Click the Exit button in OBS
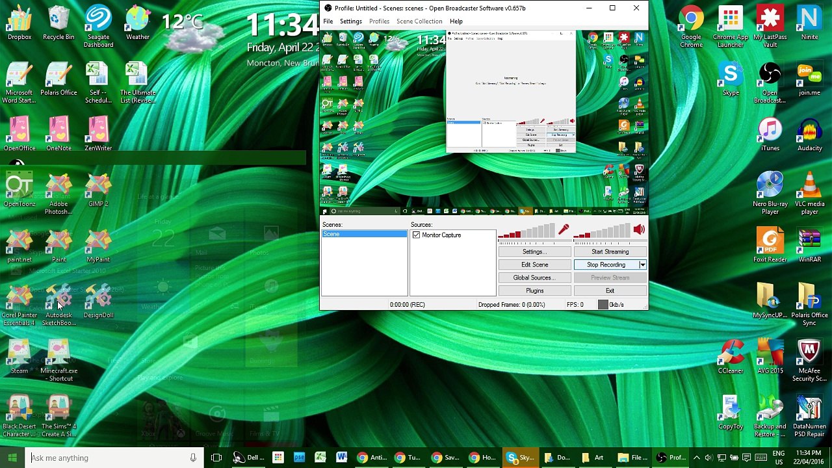Screen dimensions: 832x468 610,291
